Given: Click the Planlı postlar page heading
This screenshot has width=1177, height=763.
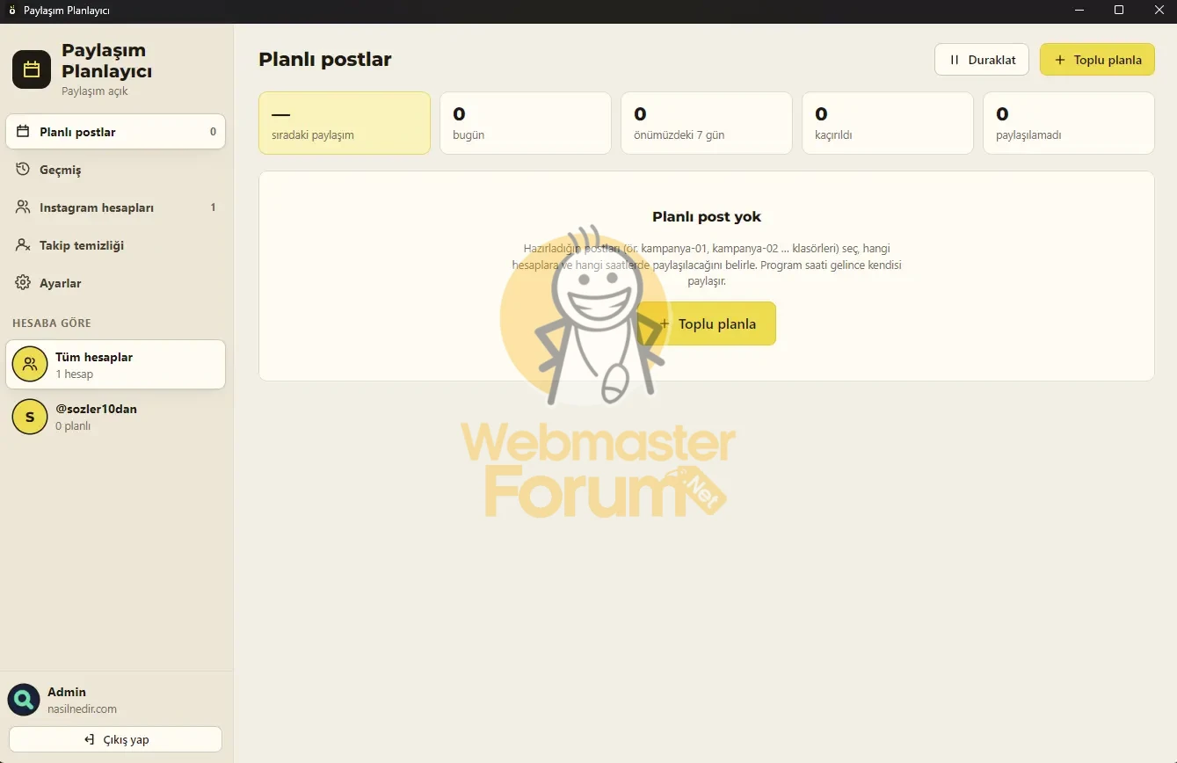Looking at the screenshot, I should 325,60.
